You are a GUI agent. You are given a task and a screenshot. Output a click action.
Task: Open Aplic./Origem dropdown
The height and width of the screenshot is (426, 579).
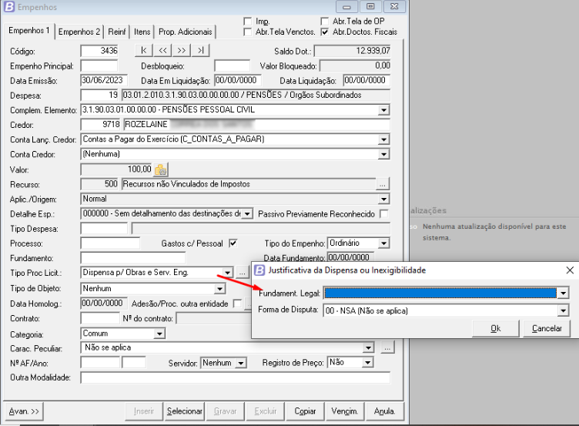tap(383, 200)
